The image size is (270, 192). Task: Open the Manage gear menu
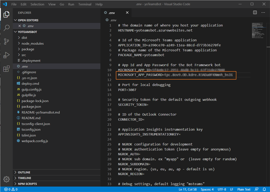tap(6, 179)
